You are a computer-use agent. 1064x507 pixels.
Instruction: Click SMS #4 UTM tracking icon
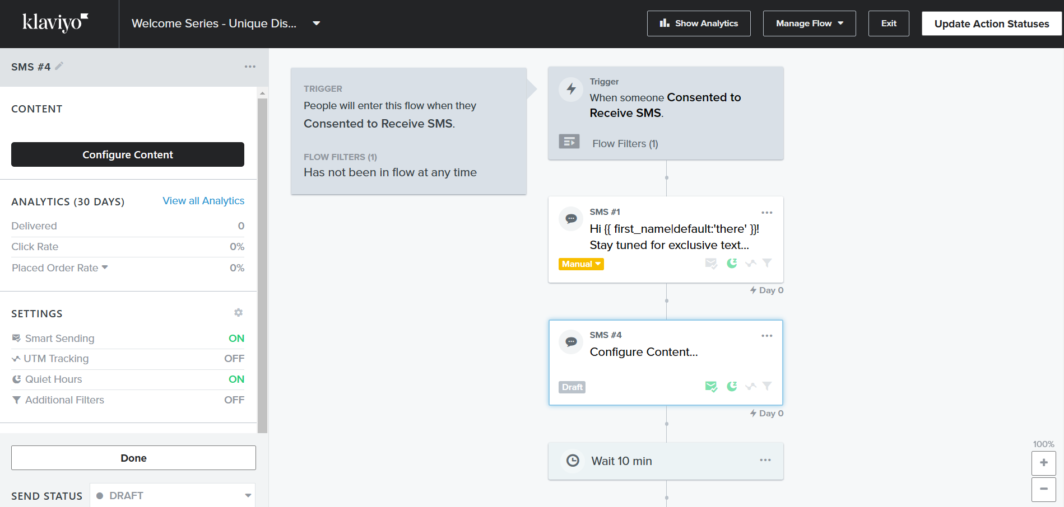pyautogui.click(x=751, y=386)
